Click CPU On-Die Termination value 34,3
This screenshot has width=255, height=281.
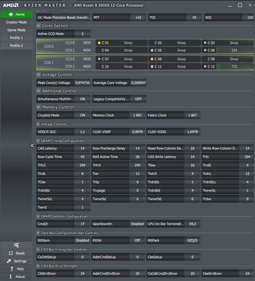pyautogui.click(x=193, y=224)
